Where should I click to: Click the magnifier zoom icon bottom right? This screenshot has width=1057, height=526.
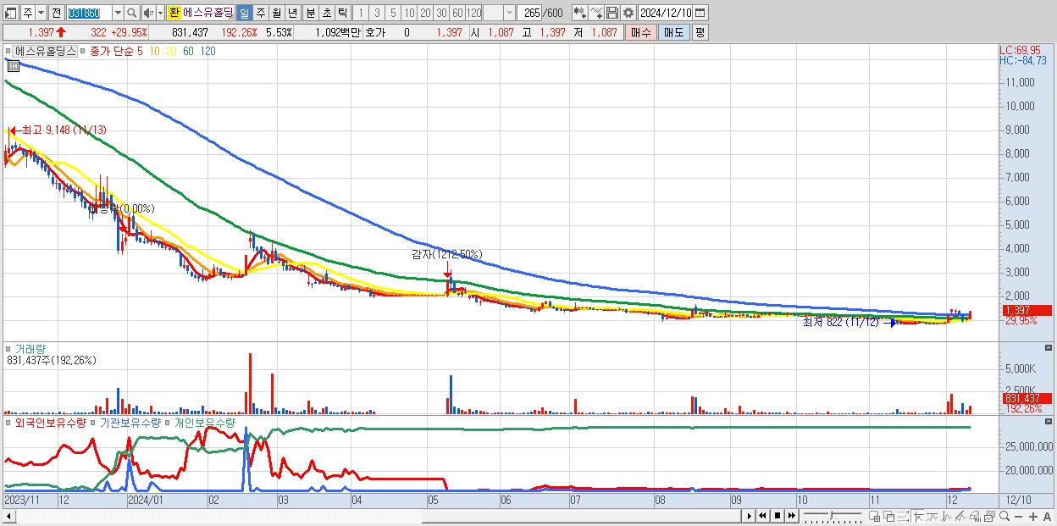(x=1004, y=516)
